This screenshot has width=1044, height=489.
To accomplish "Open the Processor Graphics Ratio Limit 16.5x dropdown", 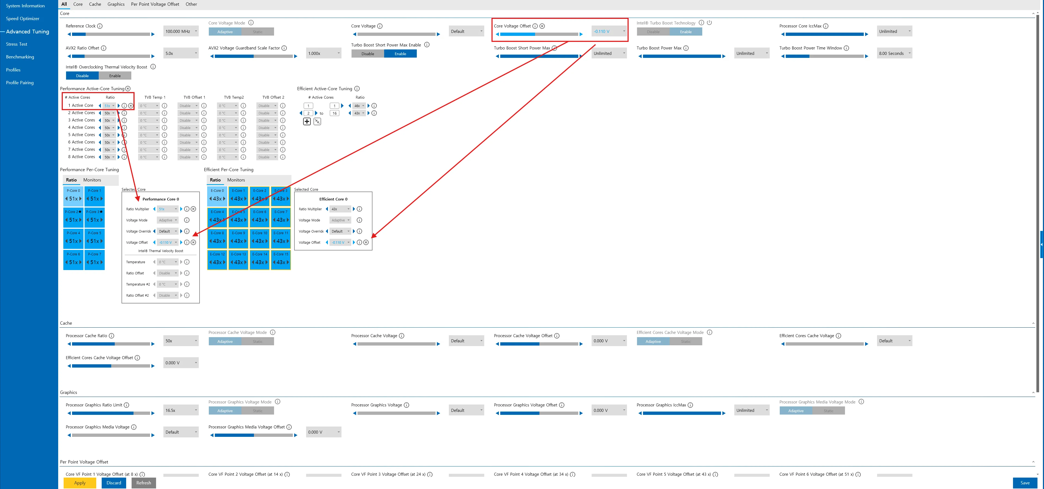I will [181, 410].
